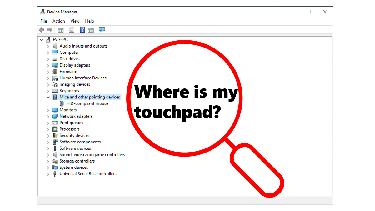The height and width of the screenshot is (211, 375).
Task: Click the Display adapters device icon
Action: [x=55, y=65]
